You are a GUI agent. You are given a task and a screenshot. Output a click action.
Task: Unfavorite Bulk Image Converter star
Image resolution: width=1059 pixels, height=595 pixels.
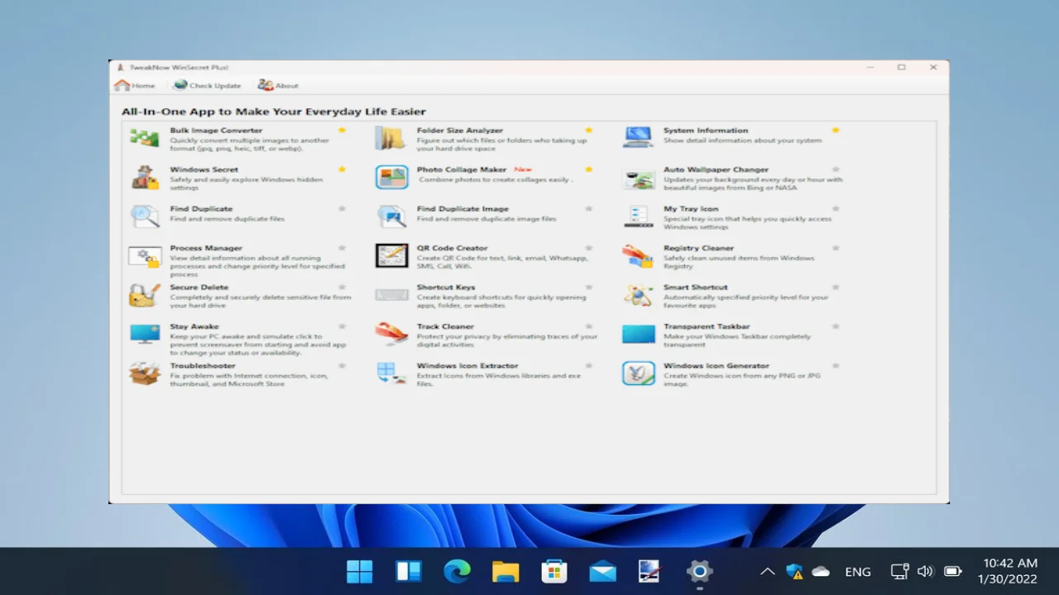coord(342,131)
